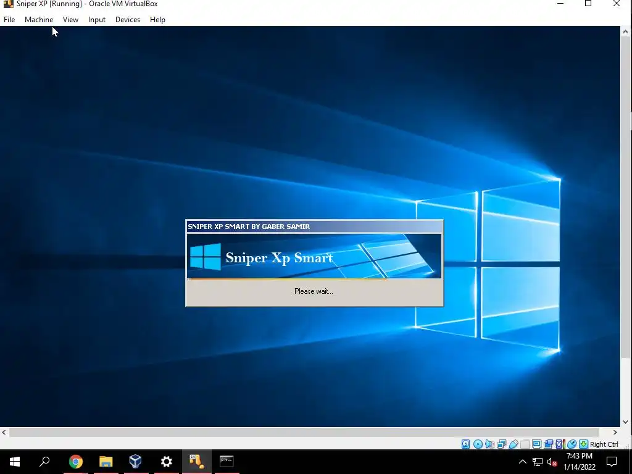Click the network adapter status icon
Image resolution: width=632 pixels, height=474 pixels.
[501, 444]
